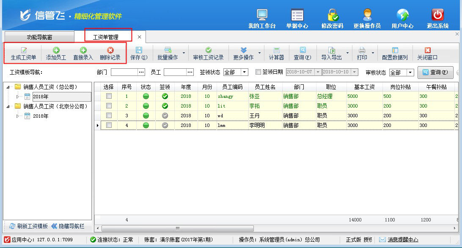
Task: Click the 添加员工 green plus icon
Action: tap(56, 50)
